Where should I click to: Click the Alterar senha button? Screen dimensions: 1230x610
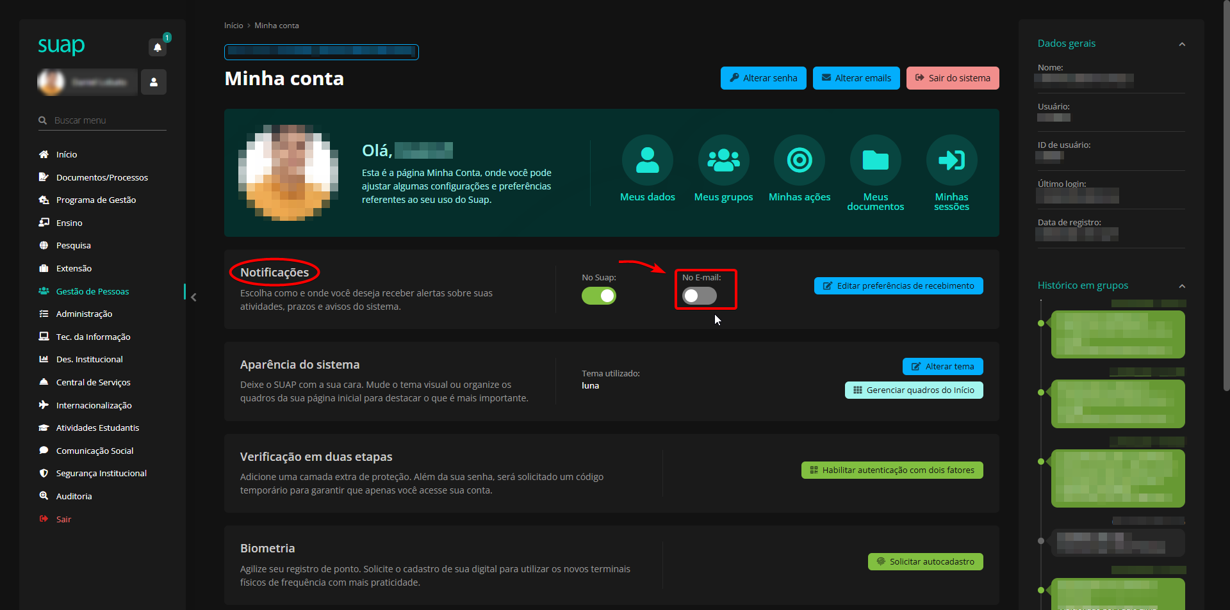tap(764, 78)
